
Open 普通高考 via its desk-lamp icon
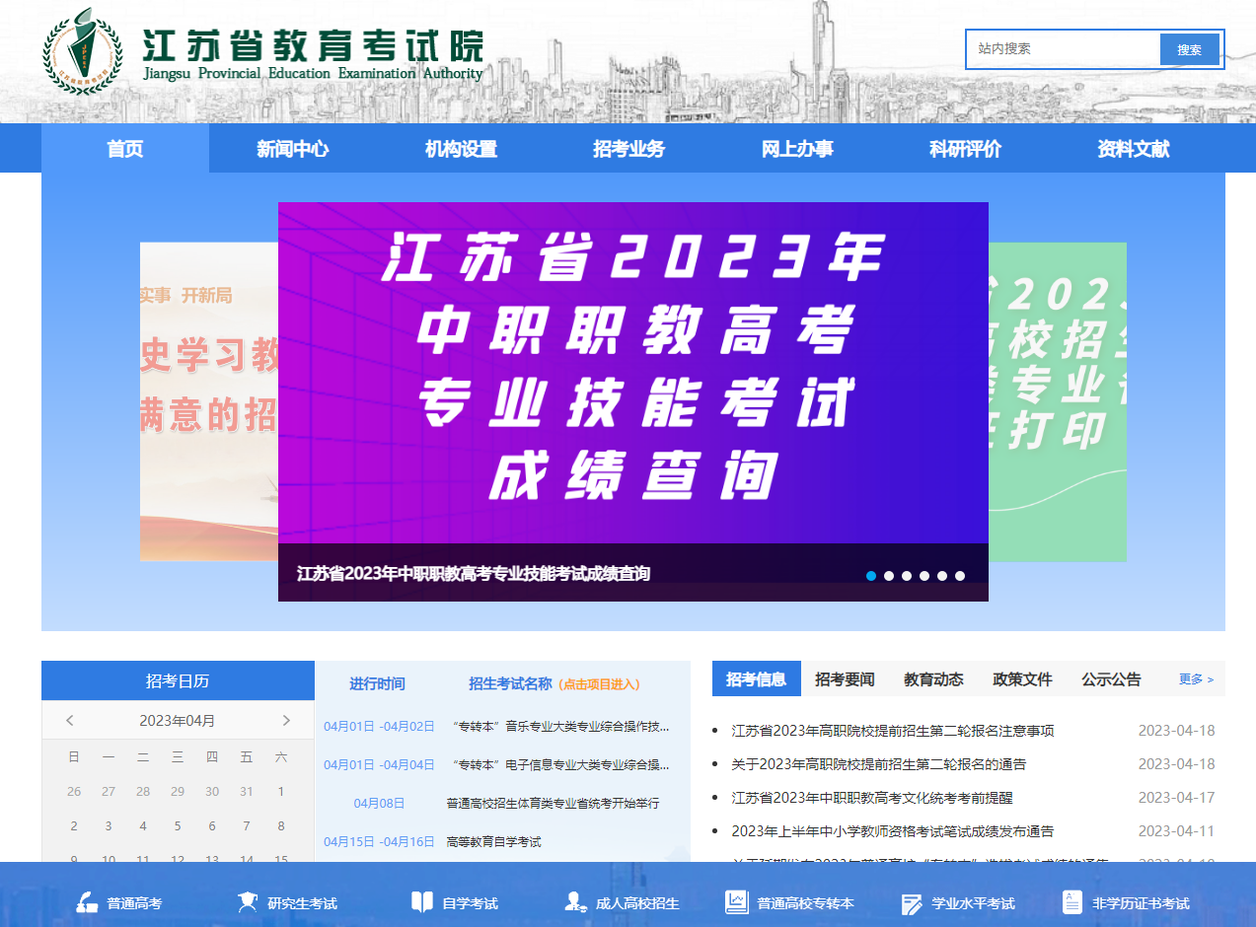click(x=87, y=902)
